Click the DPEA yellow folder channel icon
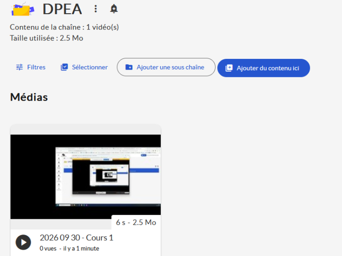The height and width of the screenshot is (256, 342). point(23,9)
